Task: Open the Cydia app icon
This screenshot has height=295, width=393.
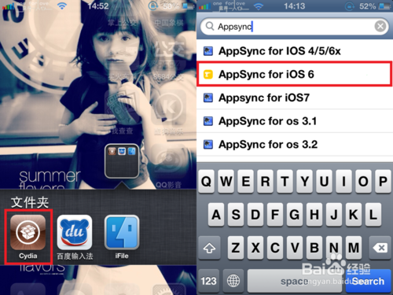Action: 28,232
